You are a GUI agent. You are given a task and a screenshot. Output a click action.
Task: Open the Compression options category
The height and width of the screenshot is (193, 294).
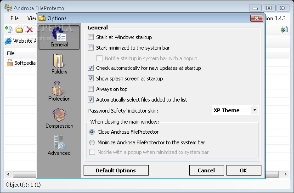(x=59, y=118)
